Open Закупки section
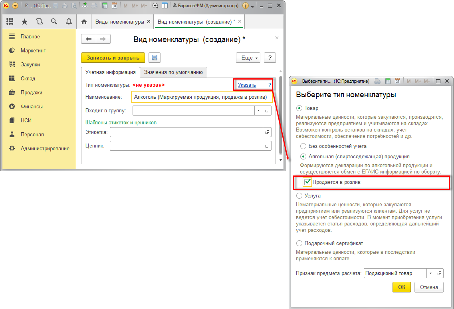Image resolution: width=454 pixels, height=309 pixels. tap(39, 65)
